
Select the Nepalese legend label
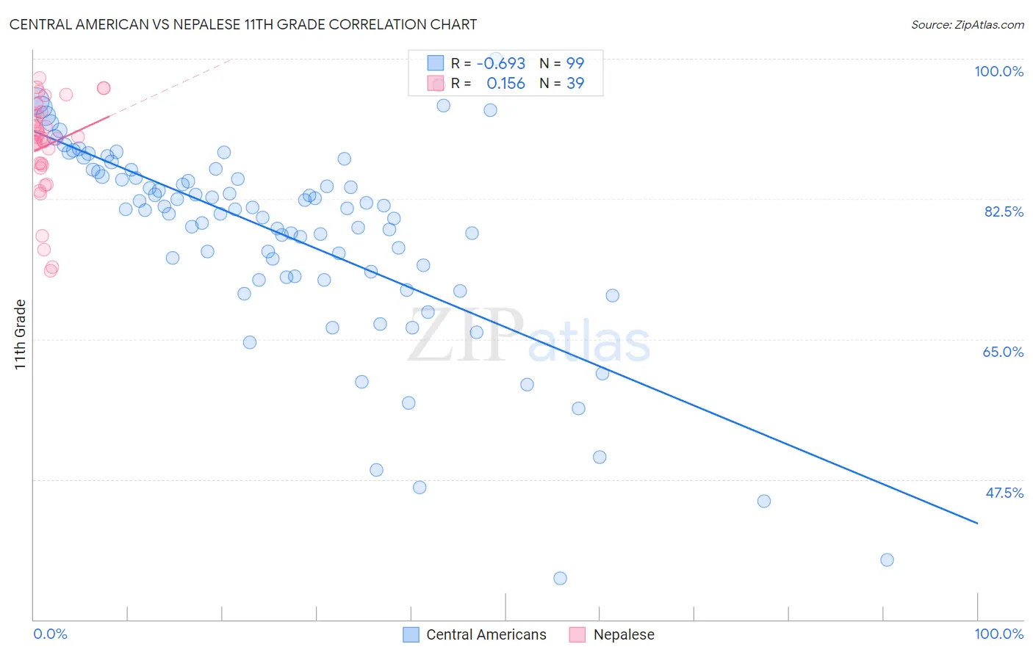pos(624,634)
